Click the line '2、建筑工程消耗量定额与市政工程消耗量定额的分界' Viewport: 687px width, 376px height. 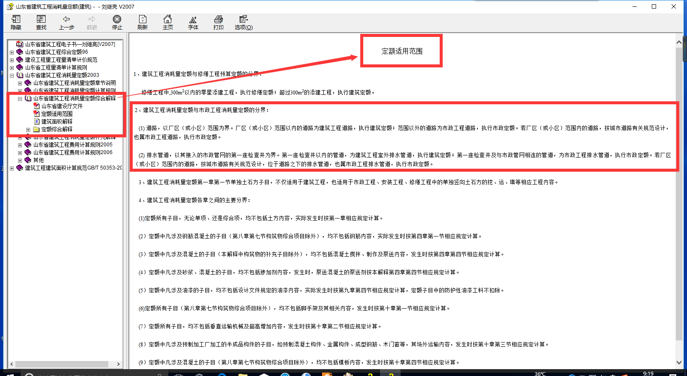(201, 110)
